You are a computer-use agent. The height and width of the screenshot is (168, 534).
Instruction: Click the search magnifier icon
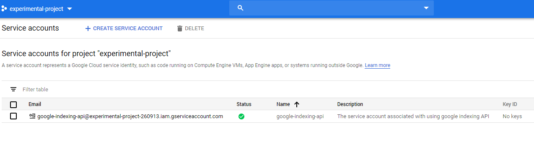coord(241,8)
